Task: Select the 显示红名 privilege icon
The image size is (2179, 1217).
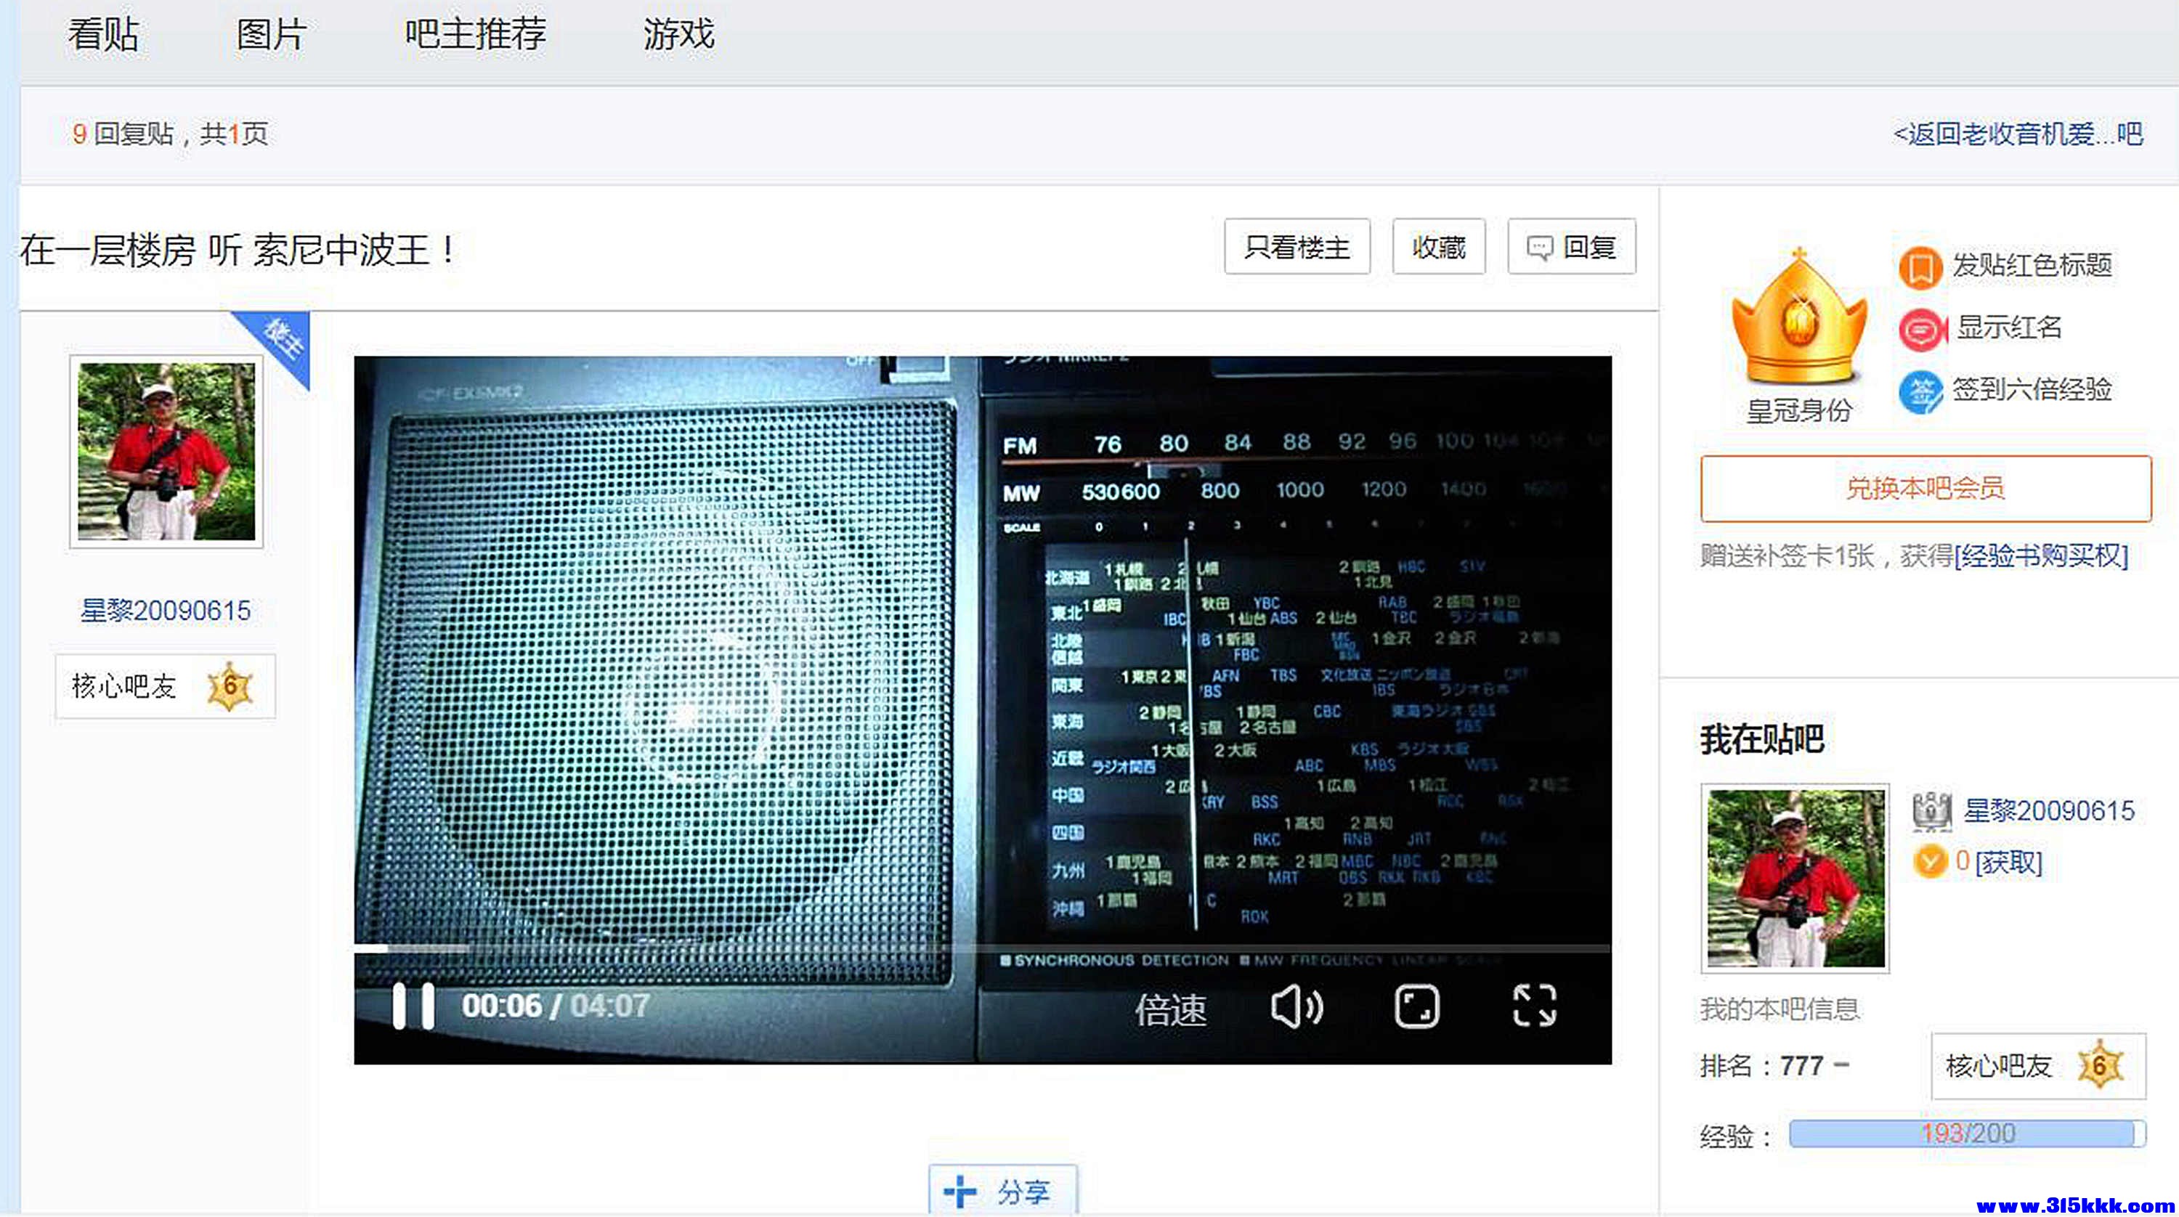Action: tap(1922, 329)
